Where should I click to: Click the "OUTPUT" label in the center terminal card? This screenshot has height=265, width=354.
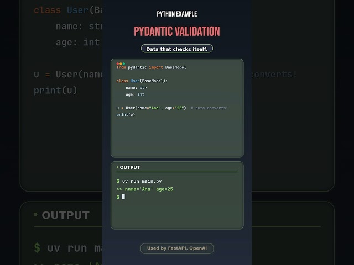[130, 167]
